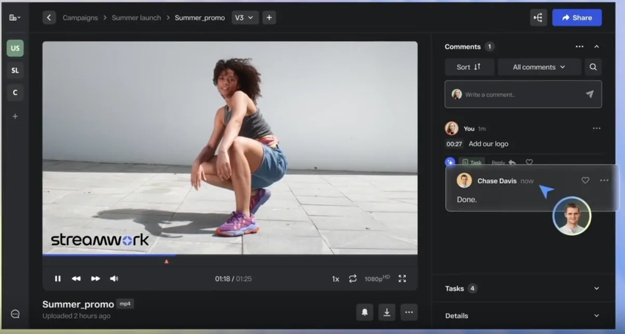This screenshot has height=334, width=625.
Task: Change the 1x playback speed
Action: click(335, 279)
